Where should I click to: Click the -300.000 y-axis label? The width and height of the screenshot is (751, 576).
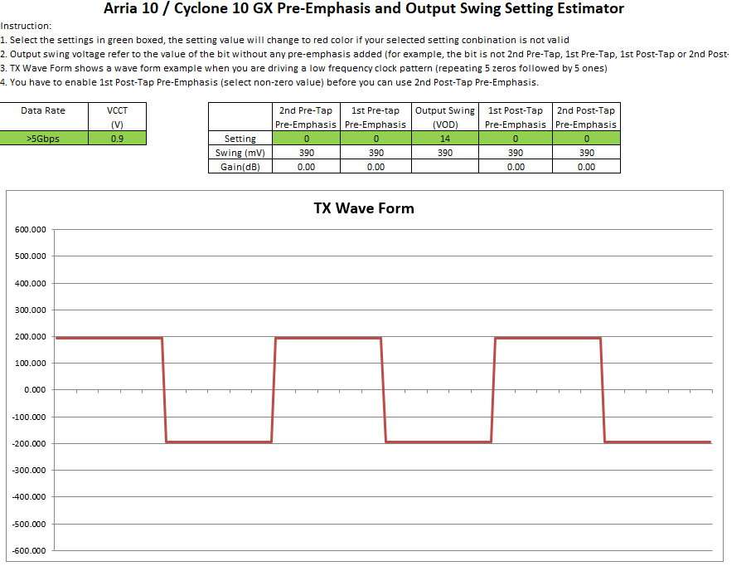point(29,470)
